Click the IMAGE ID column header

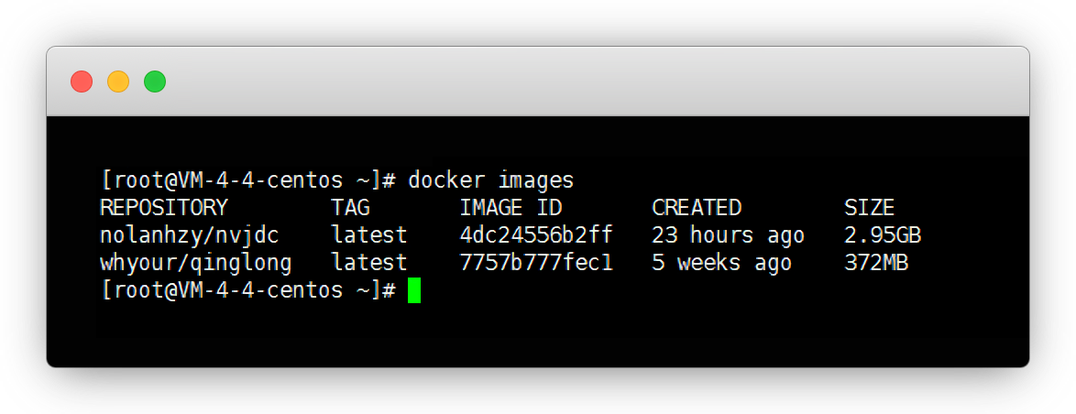[x=511, y=208]
